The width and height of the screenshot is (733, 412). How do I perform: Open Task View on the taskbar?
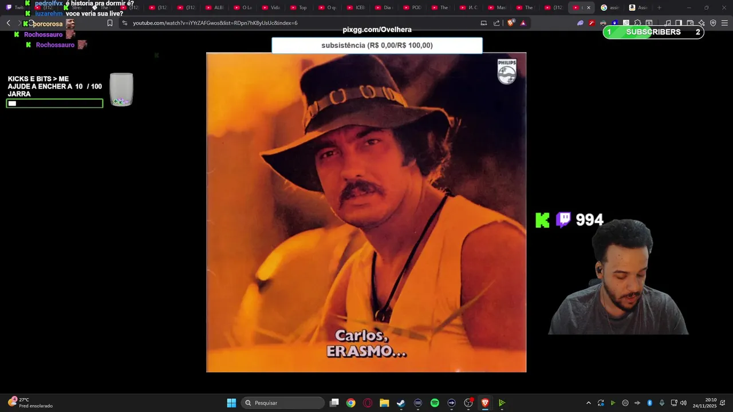click(x=334, y=403)
